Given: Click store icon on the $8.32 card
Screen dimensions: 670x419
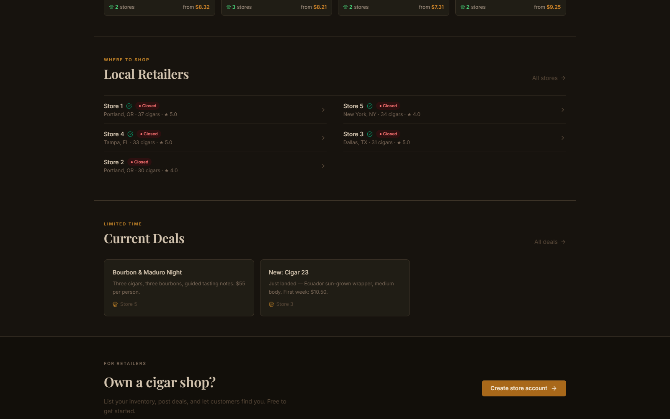Looking at the screenshot, I should (x=111, y=7).
